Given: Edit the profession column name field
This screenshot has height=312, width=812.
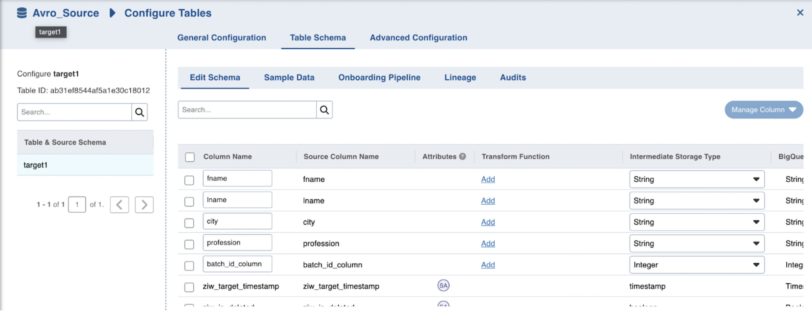Looking at the screenshot, I should coord(237,243).
